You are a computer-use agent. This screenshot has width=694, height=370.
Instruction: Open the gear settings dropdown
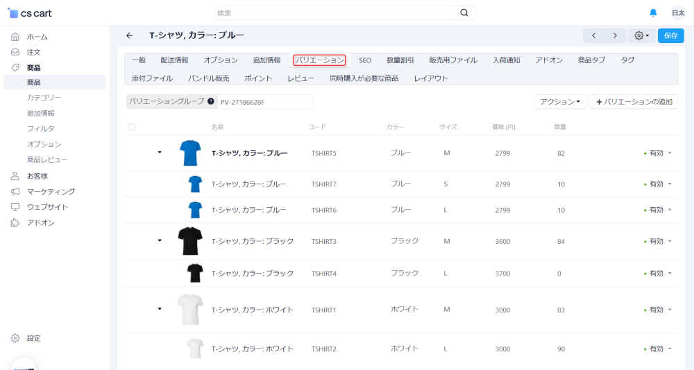[641, 36]
